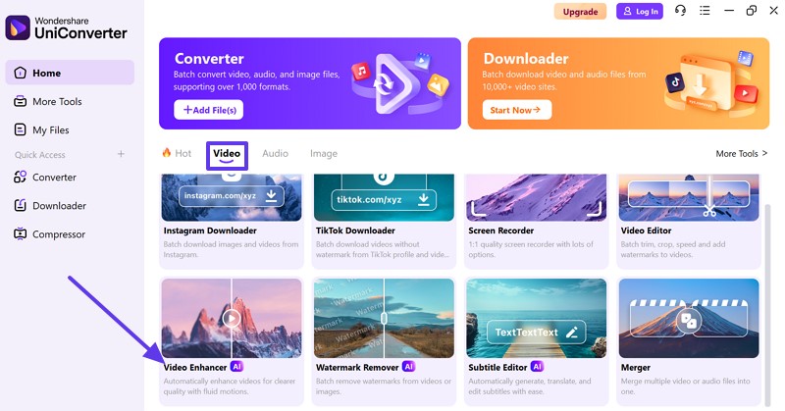Select the Image tab
Screen dimensions: 785x411
(324, 153)
